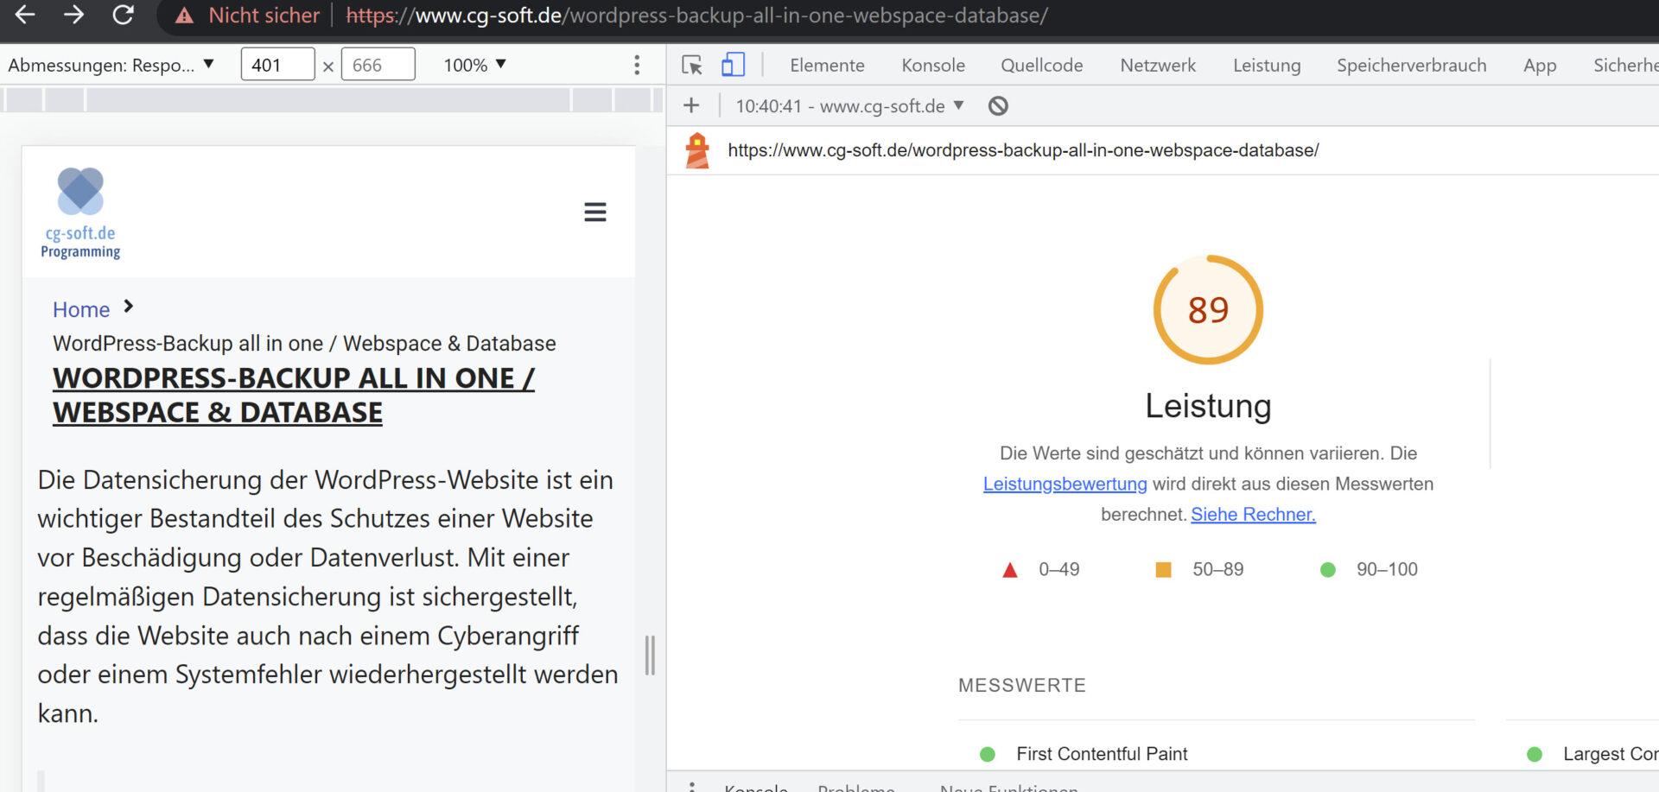Switch to the App tab
The width and height of the screenshot is (1659, 792).
(x=1540, y=66)
